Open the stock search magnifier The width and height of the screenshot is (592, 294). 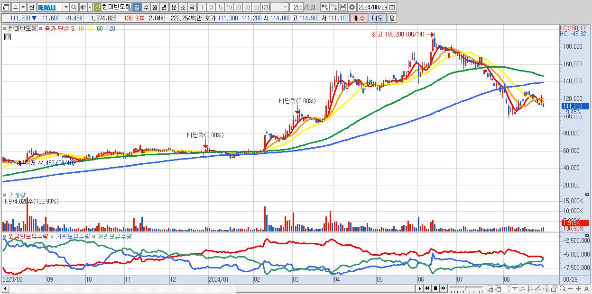(74, 7)
